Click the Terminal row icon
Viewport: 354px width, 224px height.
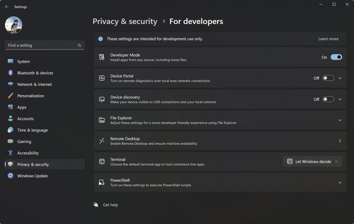tap(102, 161)
